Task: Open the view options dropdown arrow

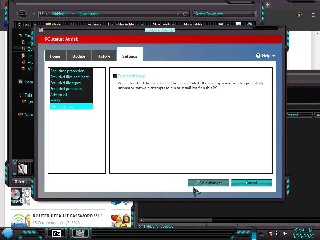Action: point(228,25)
